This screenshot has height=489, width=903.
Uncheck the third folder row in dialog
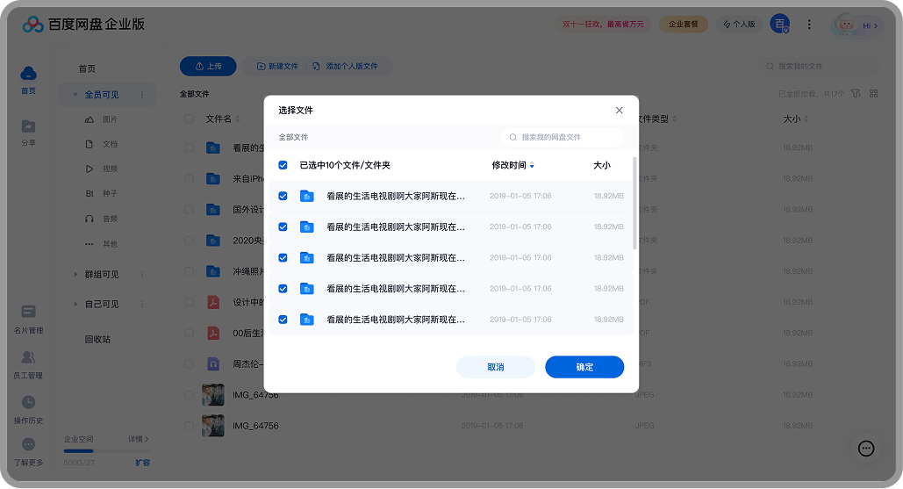283,257
